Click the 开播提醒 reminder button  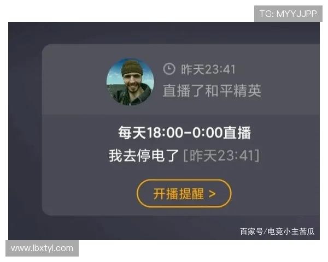coord(184,193)
